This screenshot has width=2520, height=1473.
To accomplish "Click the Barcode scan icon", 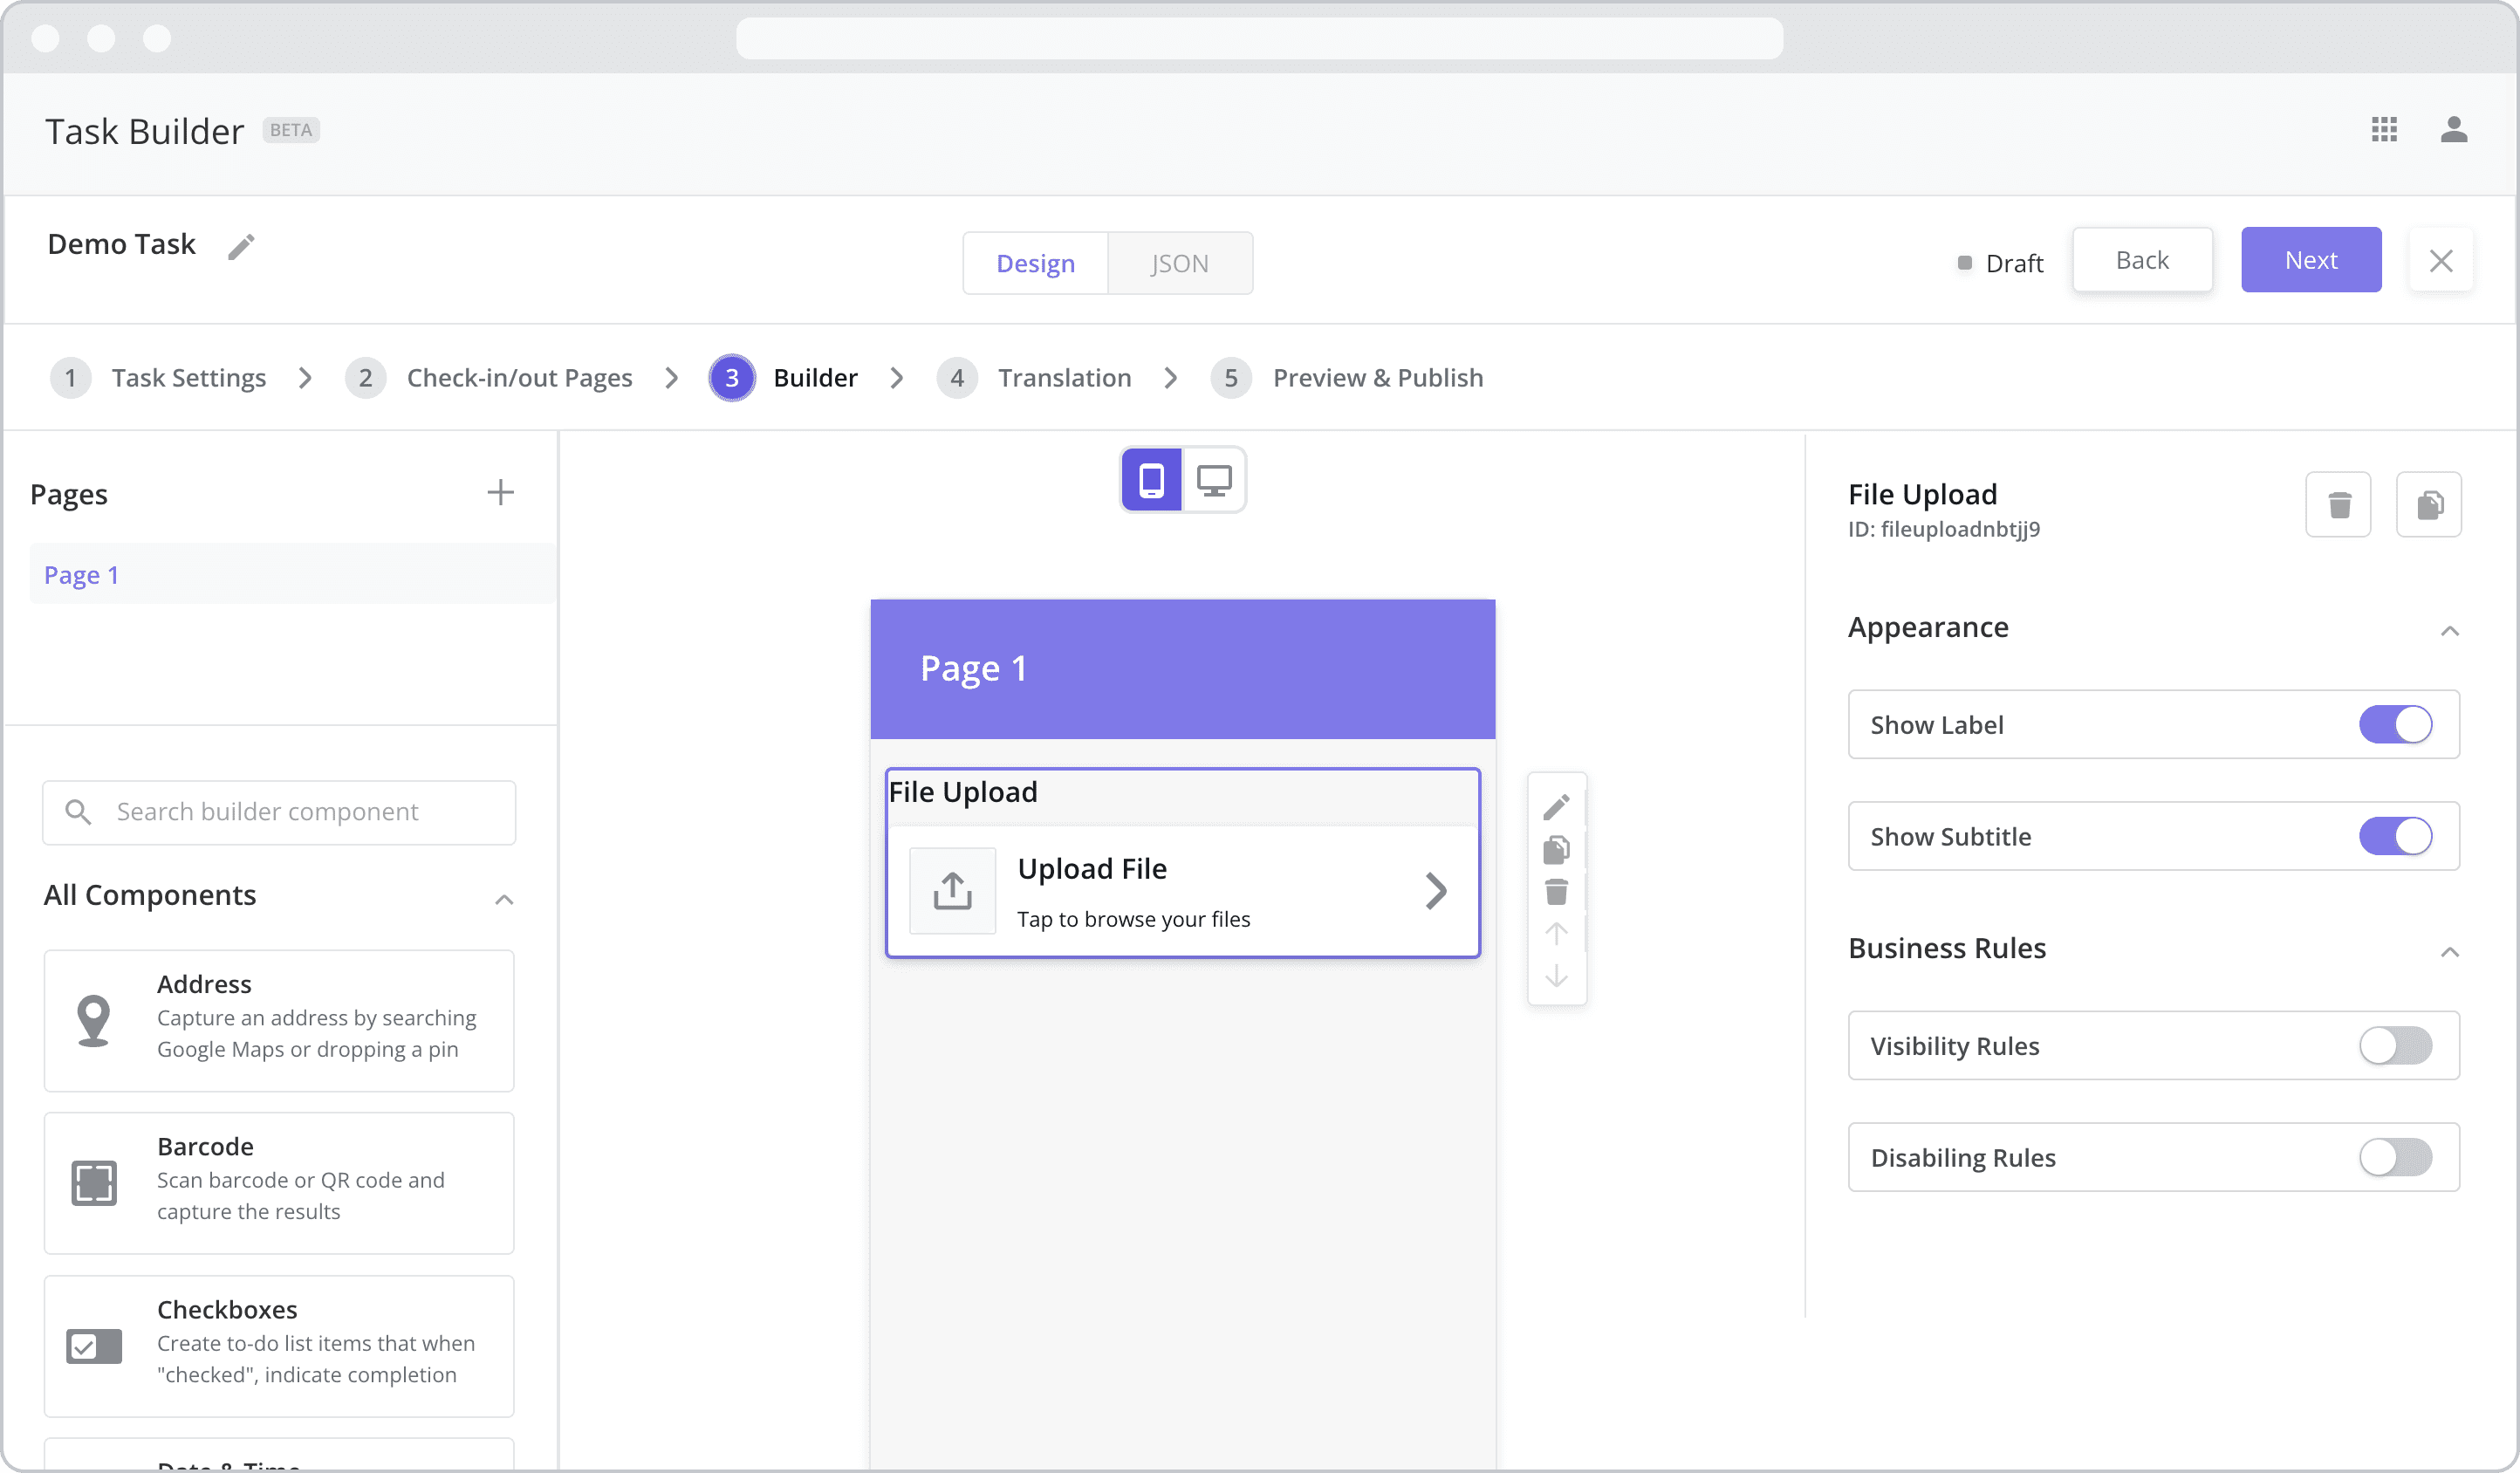I will pos(93,1183).
